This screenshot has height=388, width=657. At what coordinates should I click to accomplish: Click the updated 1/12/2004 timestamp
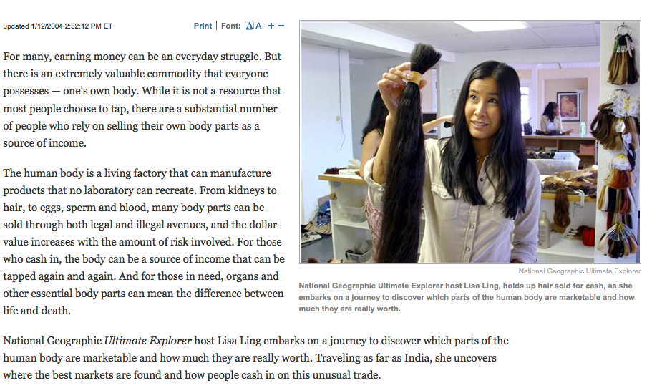58,26
